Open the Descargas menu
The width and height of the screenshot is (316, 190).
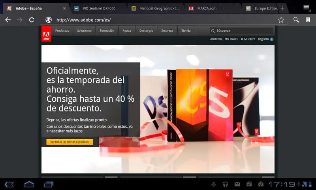[146, 30]
